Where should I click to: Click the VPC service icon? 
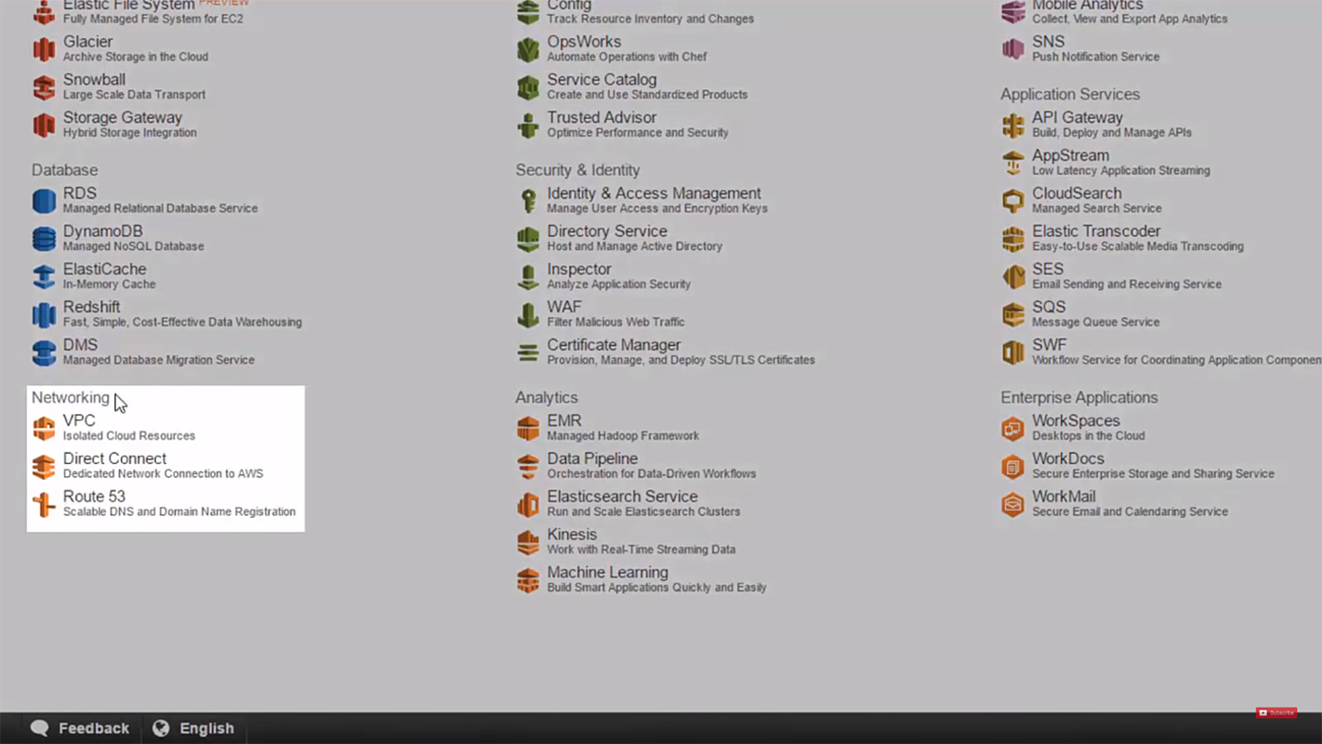(x=44, y=428)
